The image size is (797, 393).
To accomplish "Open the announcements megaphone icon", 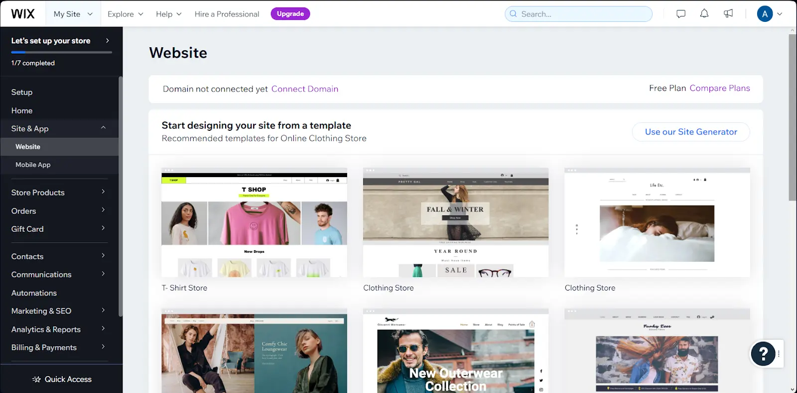I will pyautogui.click(x=728, y=13).
